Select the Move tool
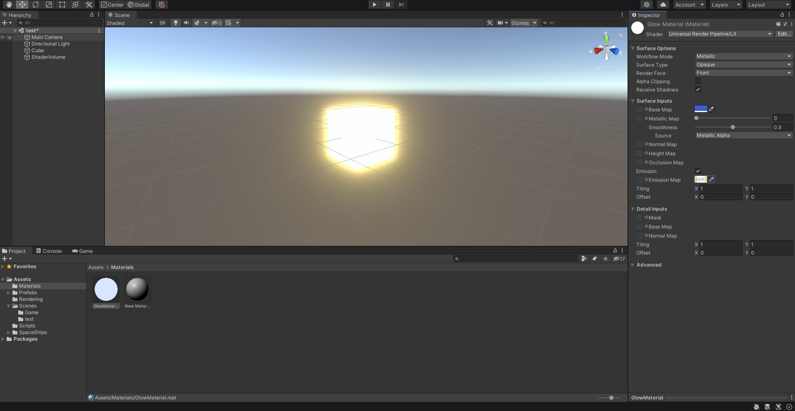This screenshot has width=795, height=411. tap(22, 5)
